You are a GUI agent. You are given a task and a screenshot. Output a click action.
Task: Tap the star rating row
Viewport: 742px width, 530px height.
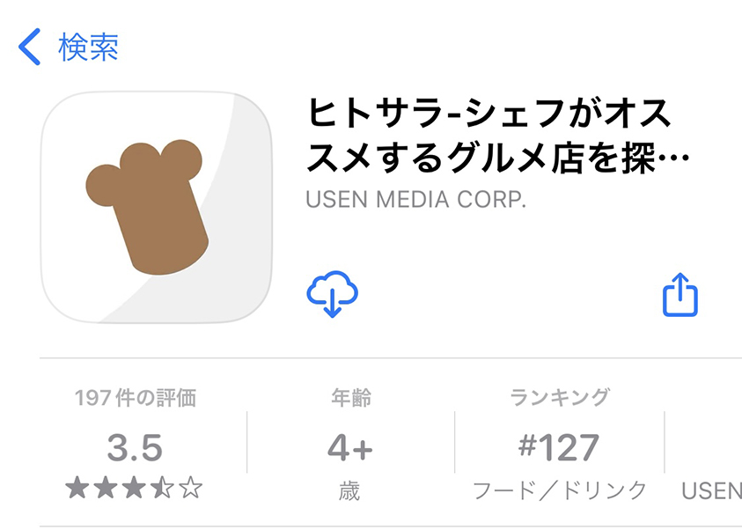(x=135, y=488)
